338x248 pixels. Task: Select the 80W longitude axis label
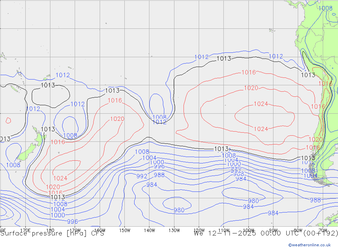coord(298,230)
